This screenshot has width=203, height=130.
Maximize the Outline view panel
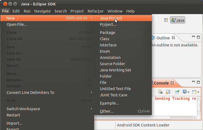click(198, 37)
